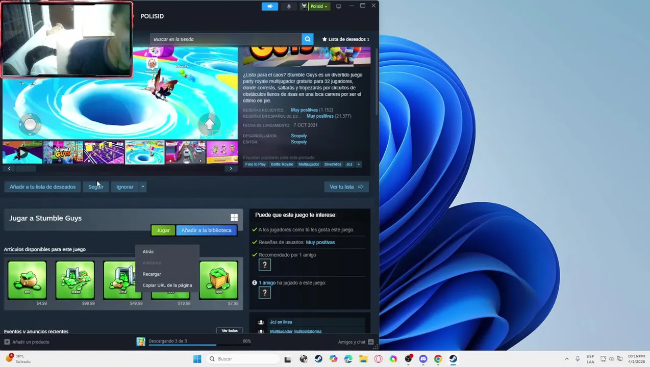Open the Windows Start menu
Screen dimensions: 650x367
pyautogui.click(x=197, y=359)
